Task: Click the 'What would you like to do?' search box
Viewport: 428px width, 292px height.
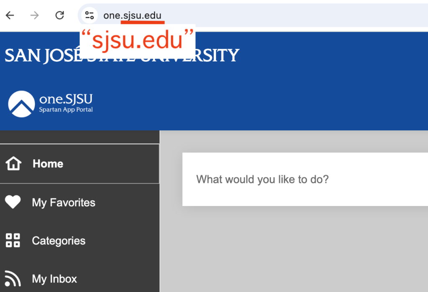Action: tap(305, 179)
